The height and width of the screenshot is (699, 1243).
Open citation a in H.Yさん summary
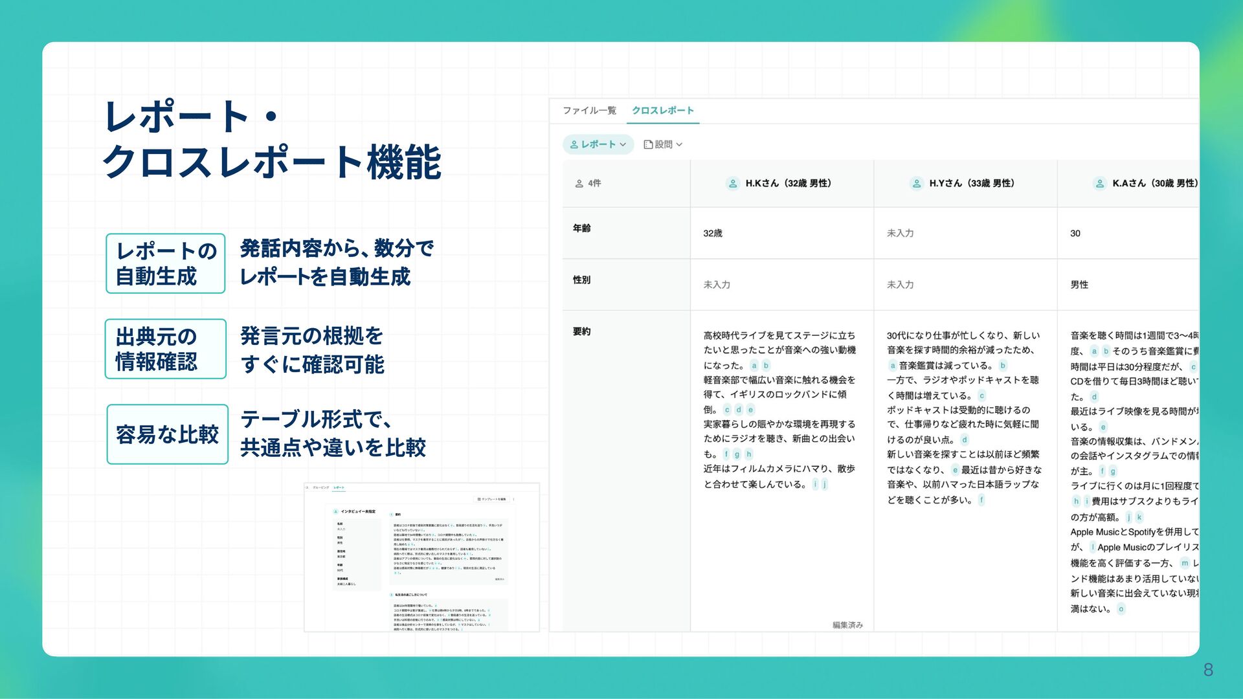tap(893, 366)
